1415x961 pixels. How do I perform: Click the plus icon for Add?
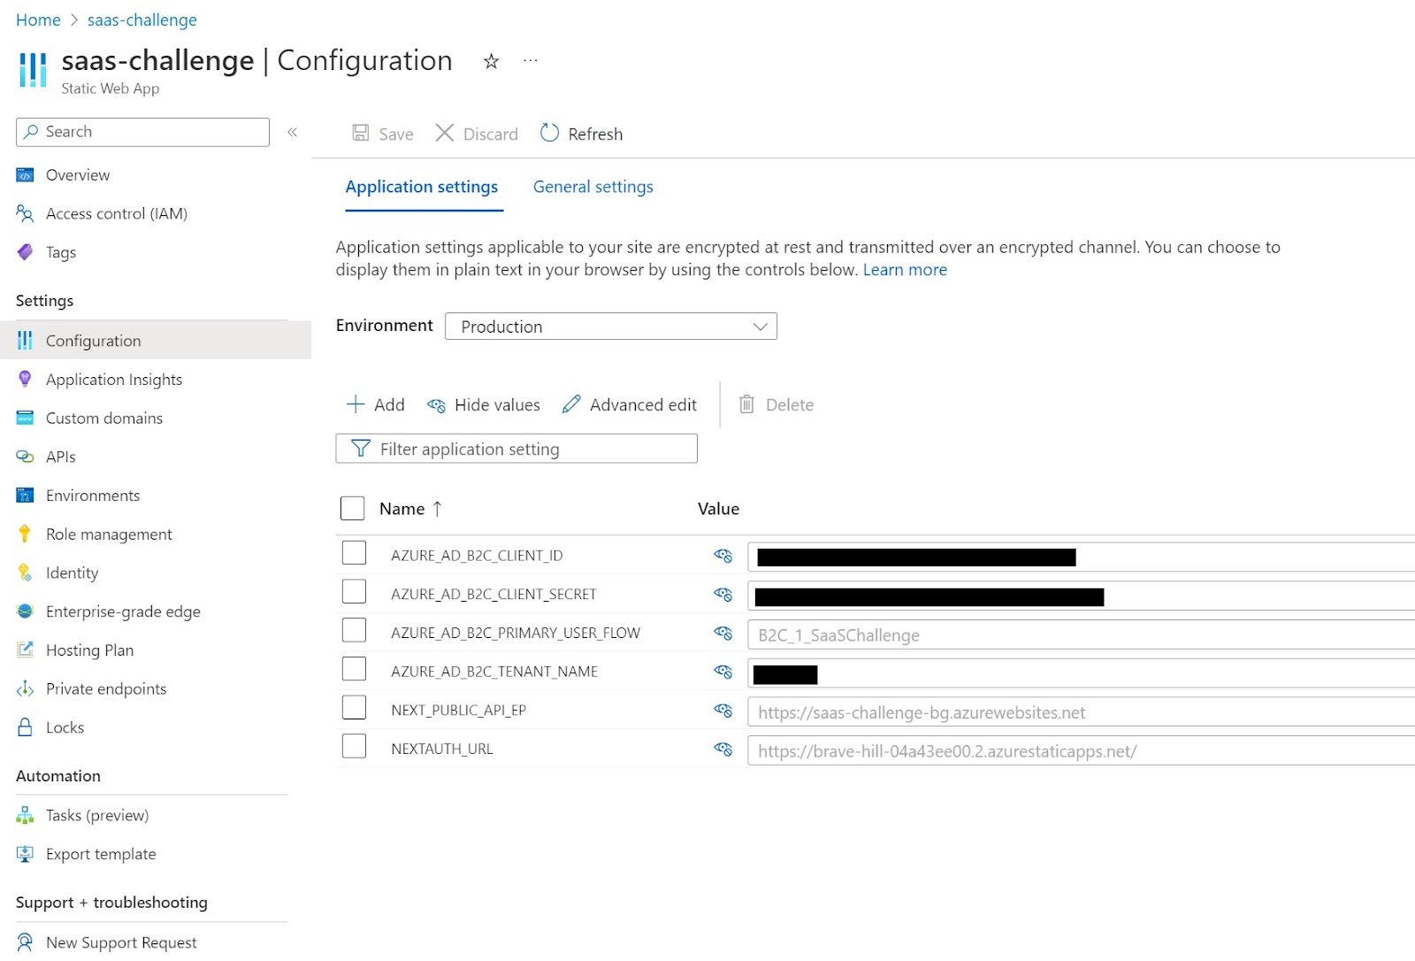[356, 404]
